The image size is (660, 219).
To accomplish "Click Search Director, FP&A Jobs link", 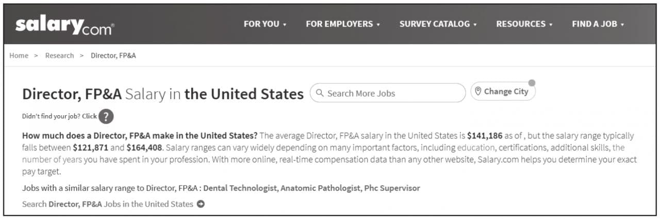I will coord(108,204).
